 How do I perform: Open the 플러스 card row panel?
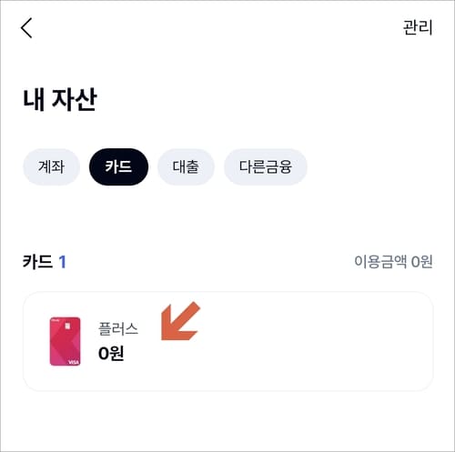[227, 341]
